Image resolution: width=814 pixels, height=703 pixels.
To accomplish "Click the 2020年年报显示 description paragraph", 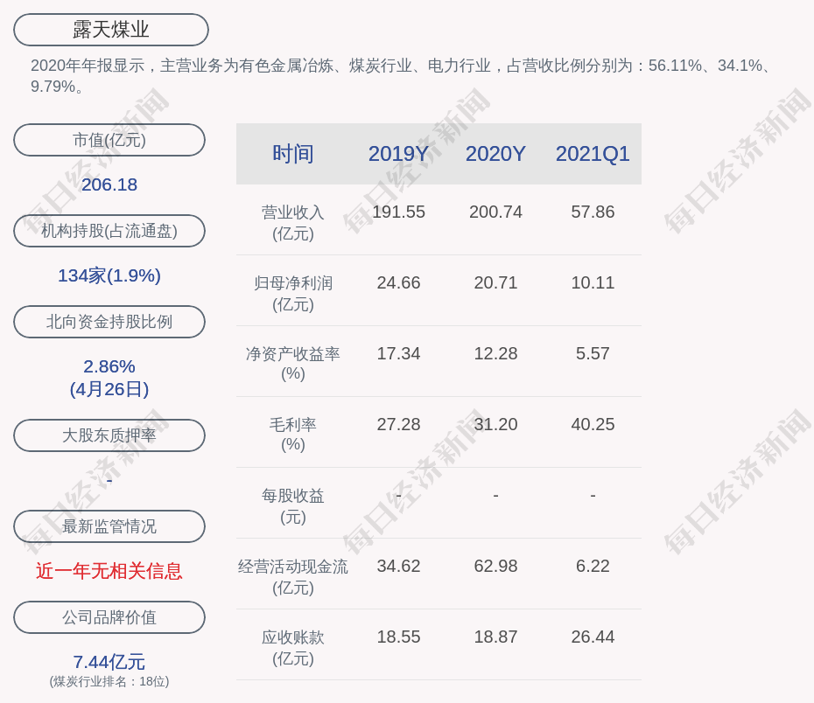I will tap(403, 76).
